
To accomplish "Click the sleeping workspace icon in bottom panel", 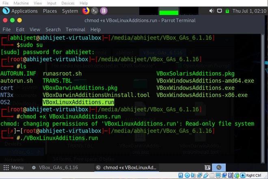I will (x=207, y=168).
